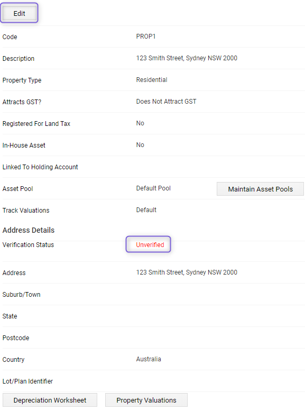
Task: Click the red Unverified status text
Action: 150,245
